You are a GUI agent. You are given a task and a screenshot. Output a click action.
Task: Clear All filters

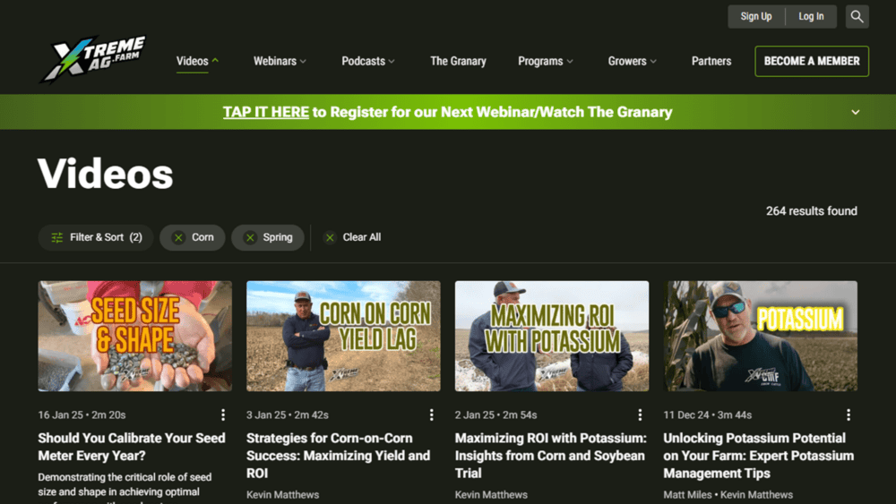tap(352, 237)
